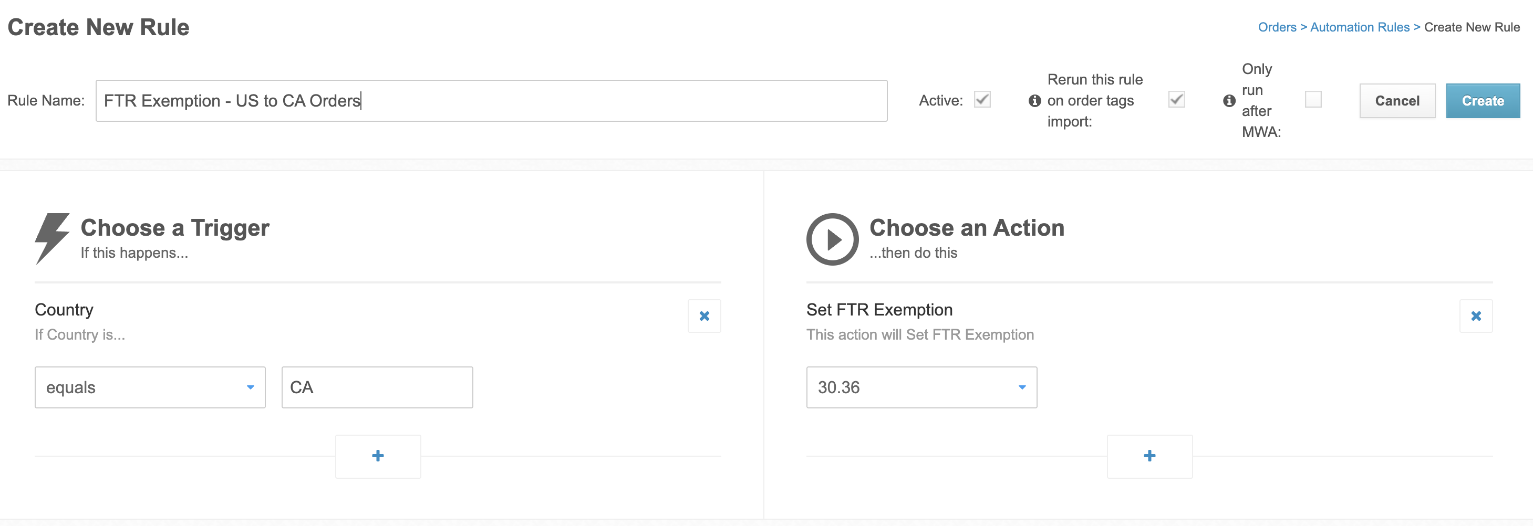Open Automation Rules breadcrumb link
1533x526 pixels.
(x=1359, y=27)
